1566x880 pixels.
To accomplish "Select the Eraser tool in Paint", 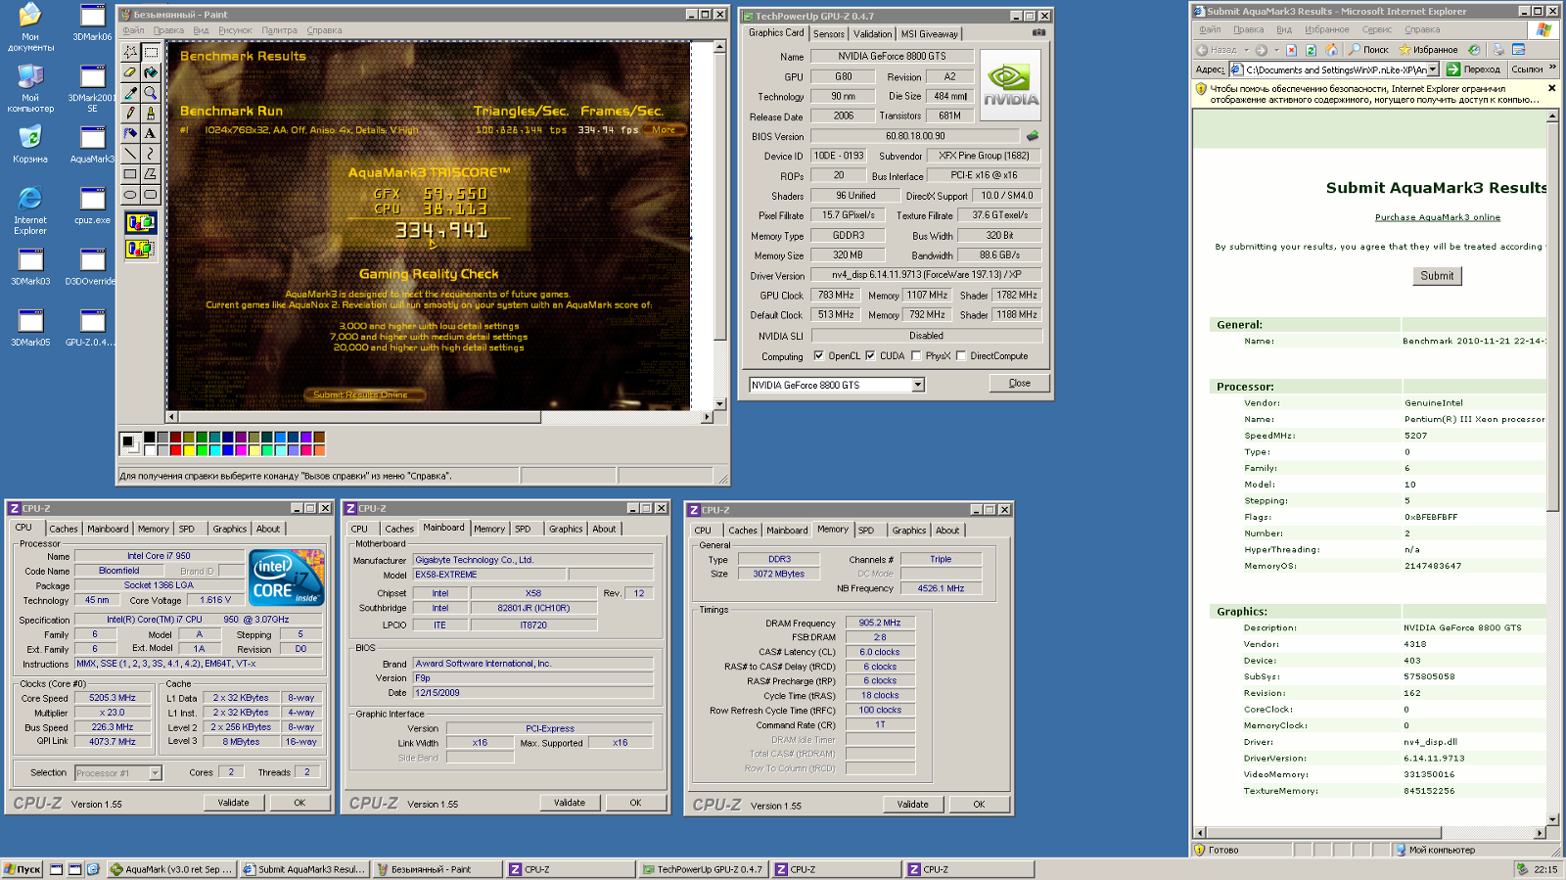I will tap(130, 71).
